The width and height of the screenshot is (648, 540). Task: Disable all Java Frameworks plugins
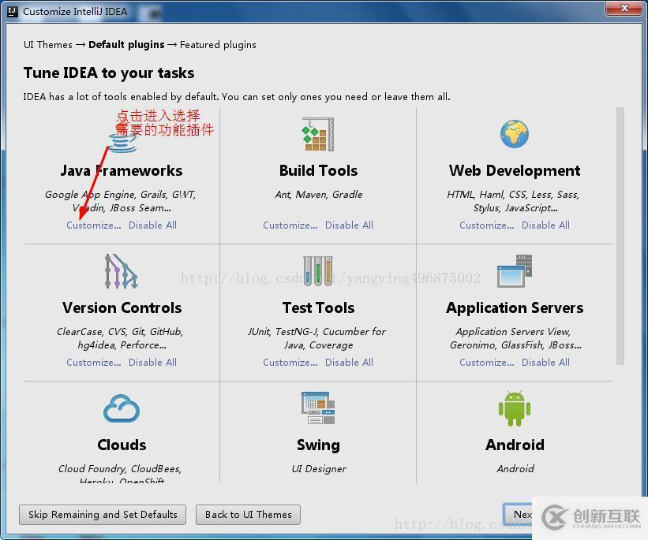pos(152,225)
